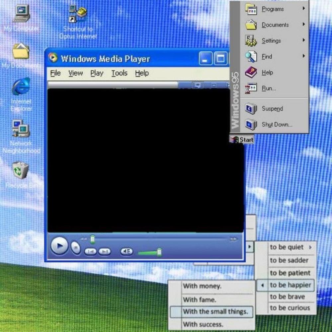Select 'to be happier' menu entry

tap(286, 285)
